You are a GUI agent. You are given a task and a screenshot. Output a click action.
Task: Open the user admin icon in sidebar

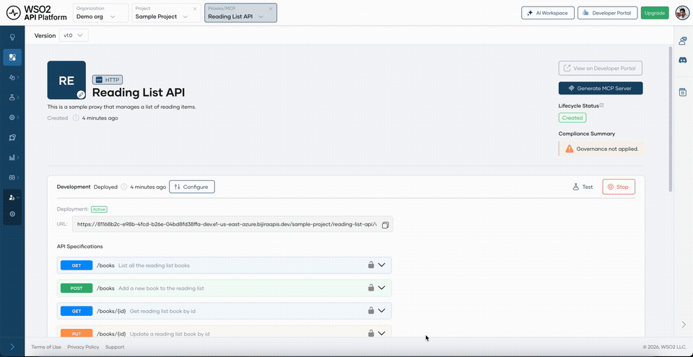pyautogui.click(x=12, y=198)
